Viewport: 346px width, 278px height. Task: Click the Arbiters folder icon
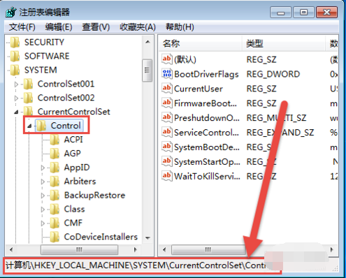point(55,182)
